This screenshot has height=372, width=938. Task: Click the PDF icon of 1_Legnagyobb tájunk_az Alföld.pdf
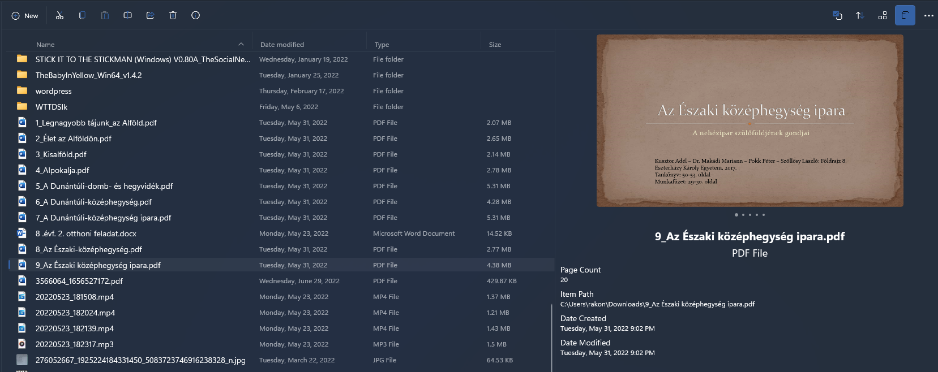[x=22, y=122]
